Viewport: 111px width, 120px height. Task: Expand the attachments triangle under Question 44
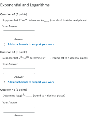click(5, 82)
